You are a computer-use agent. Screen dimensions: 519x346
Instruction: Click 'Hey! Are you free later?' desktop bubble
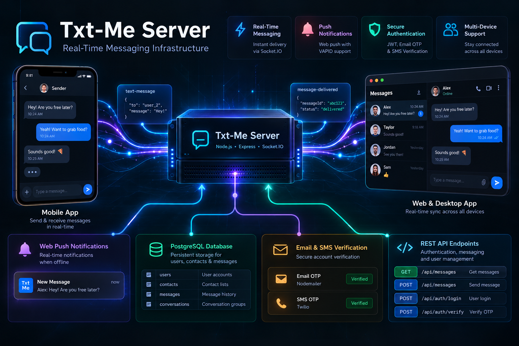point(454,112)
